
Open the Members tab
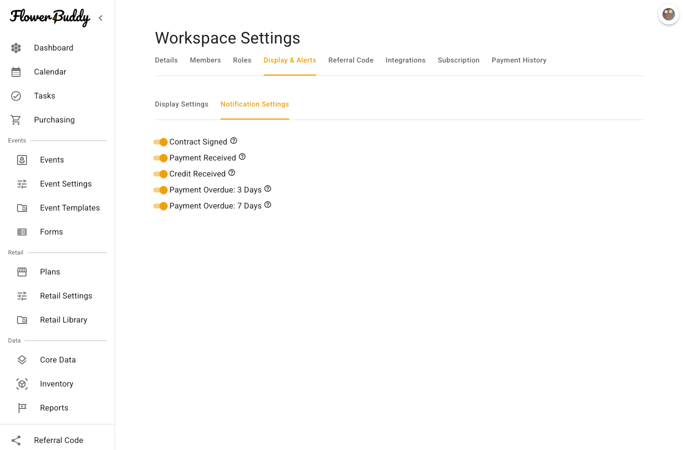click(x=205, y=60)
